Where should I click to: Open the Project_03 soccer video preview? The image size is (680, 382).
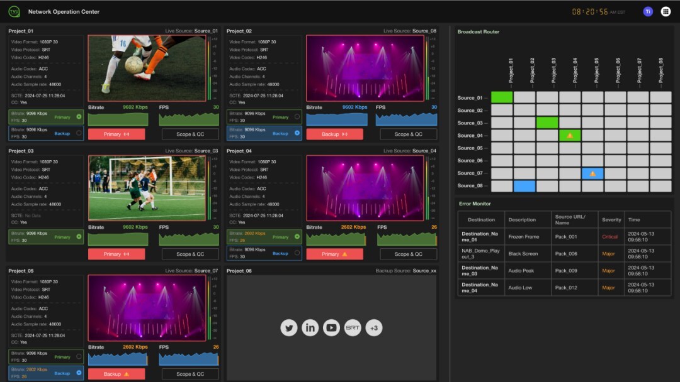coord(147,188)
